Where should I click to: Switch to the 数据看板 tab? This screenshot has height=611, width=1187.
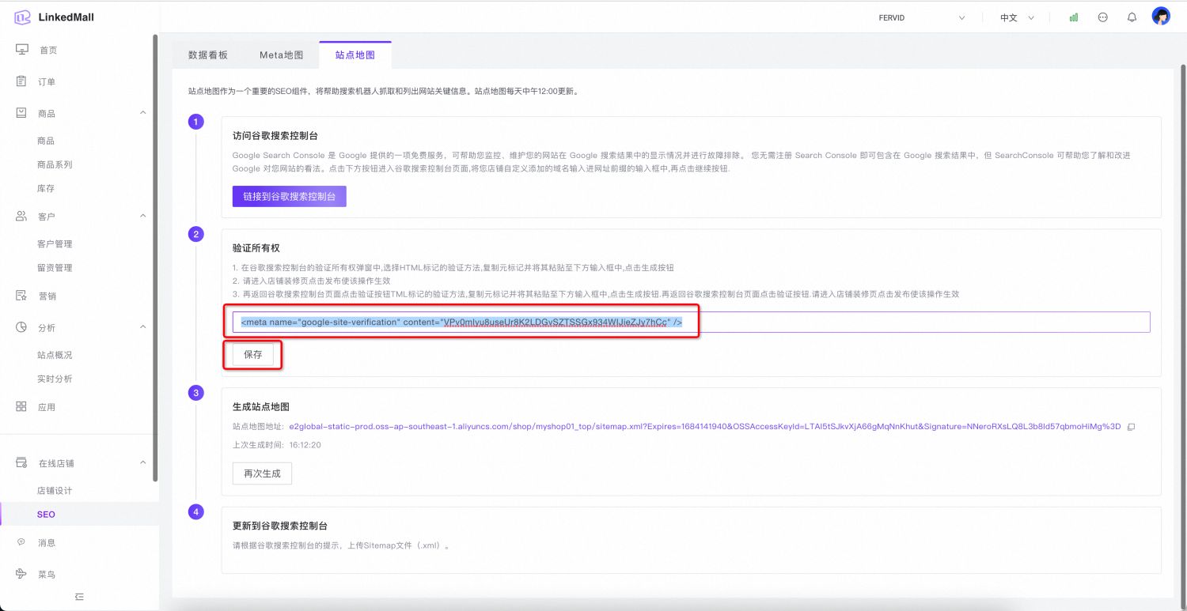(208, 55)
